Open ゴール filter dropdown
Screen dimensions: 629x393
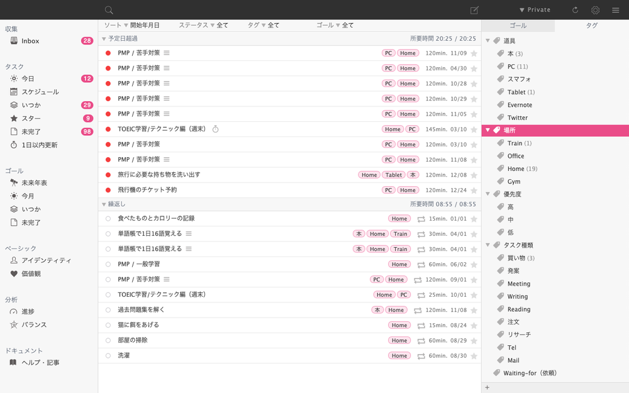coord(335,25)
